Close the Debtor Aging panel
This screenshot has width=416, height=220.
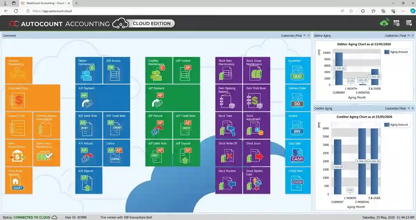[413, 36]
